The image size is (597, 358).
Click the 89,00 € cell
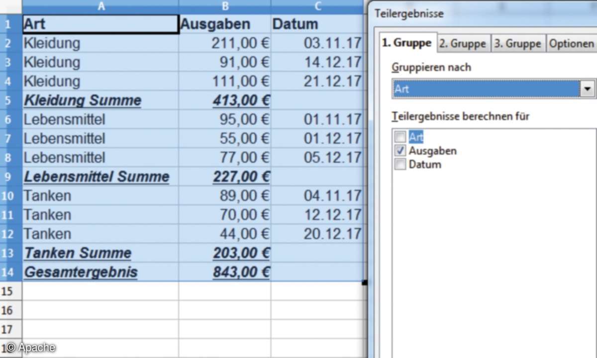[225, 195]
